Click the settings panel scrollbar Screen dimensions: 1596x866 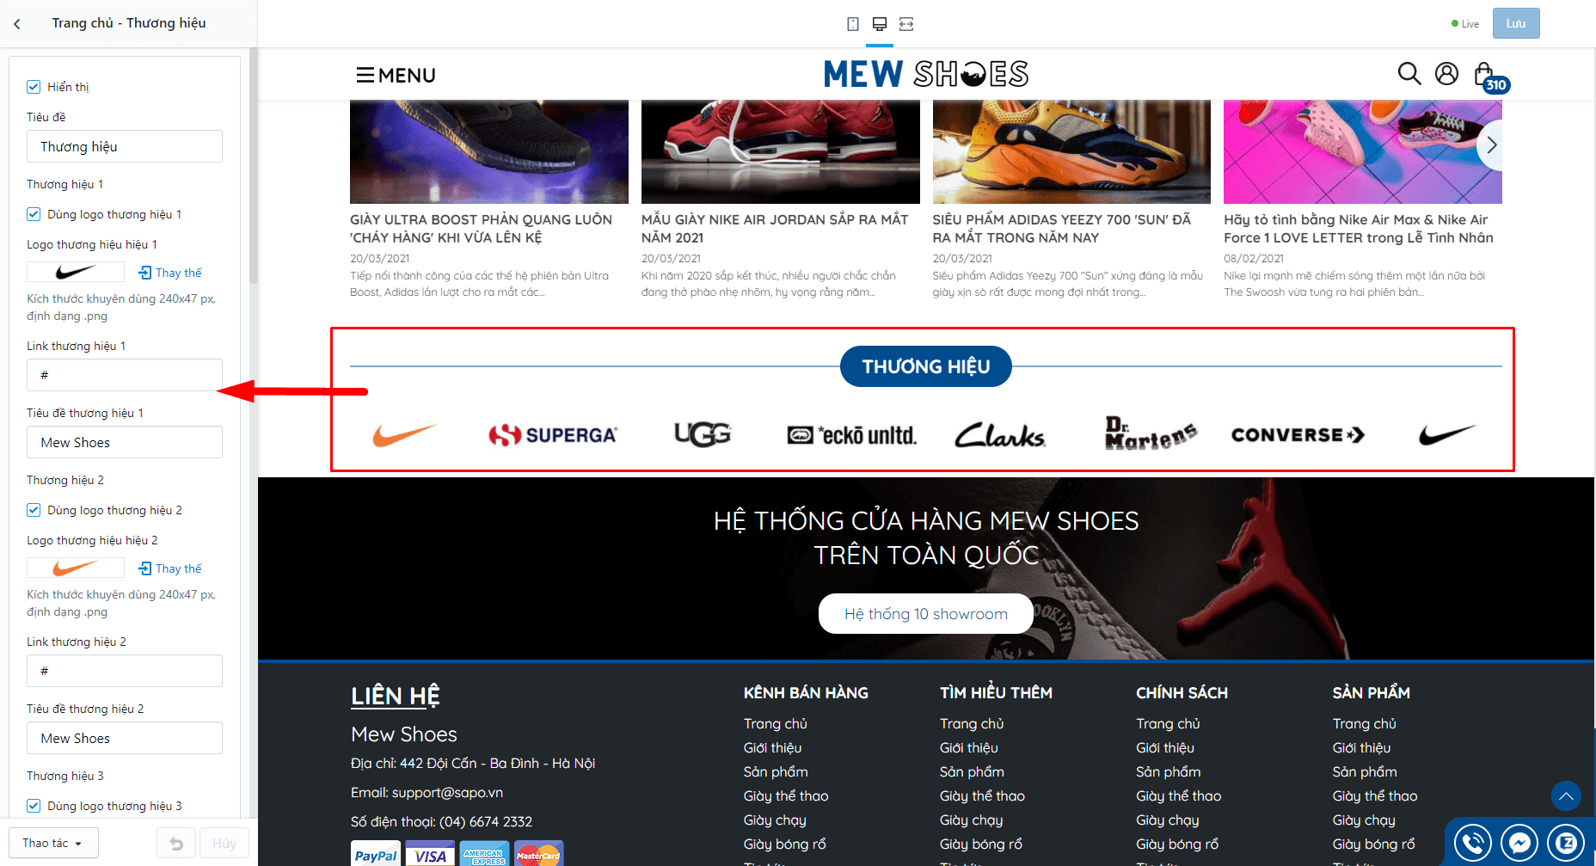(253, 166)
